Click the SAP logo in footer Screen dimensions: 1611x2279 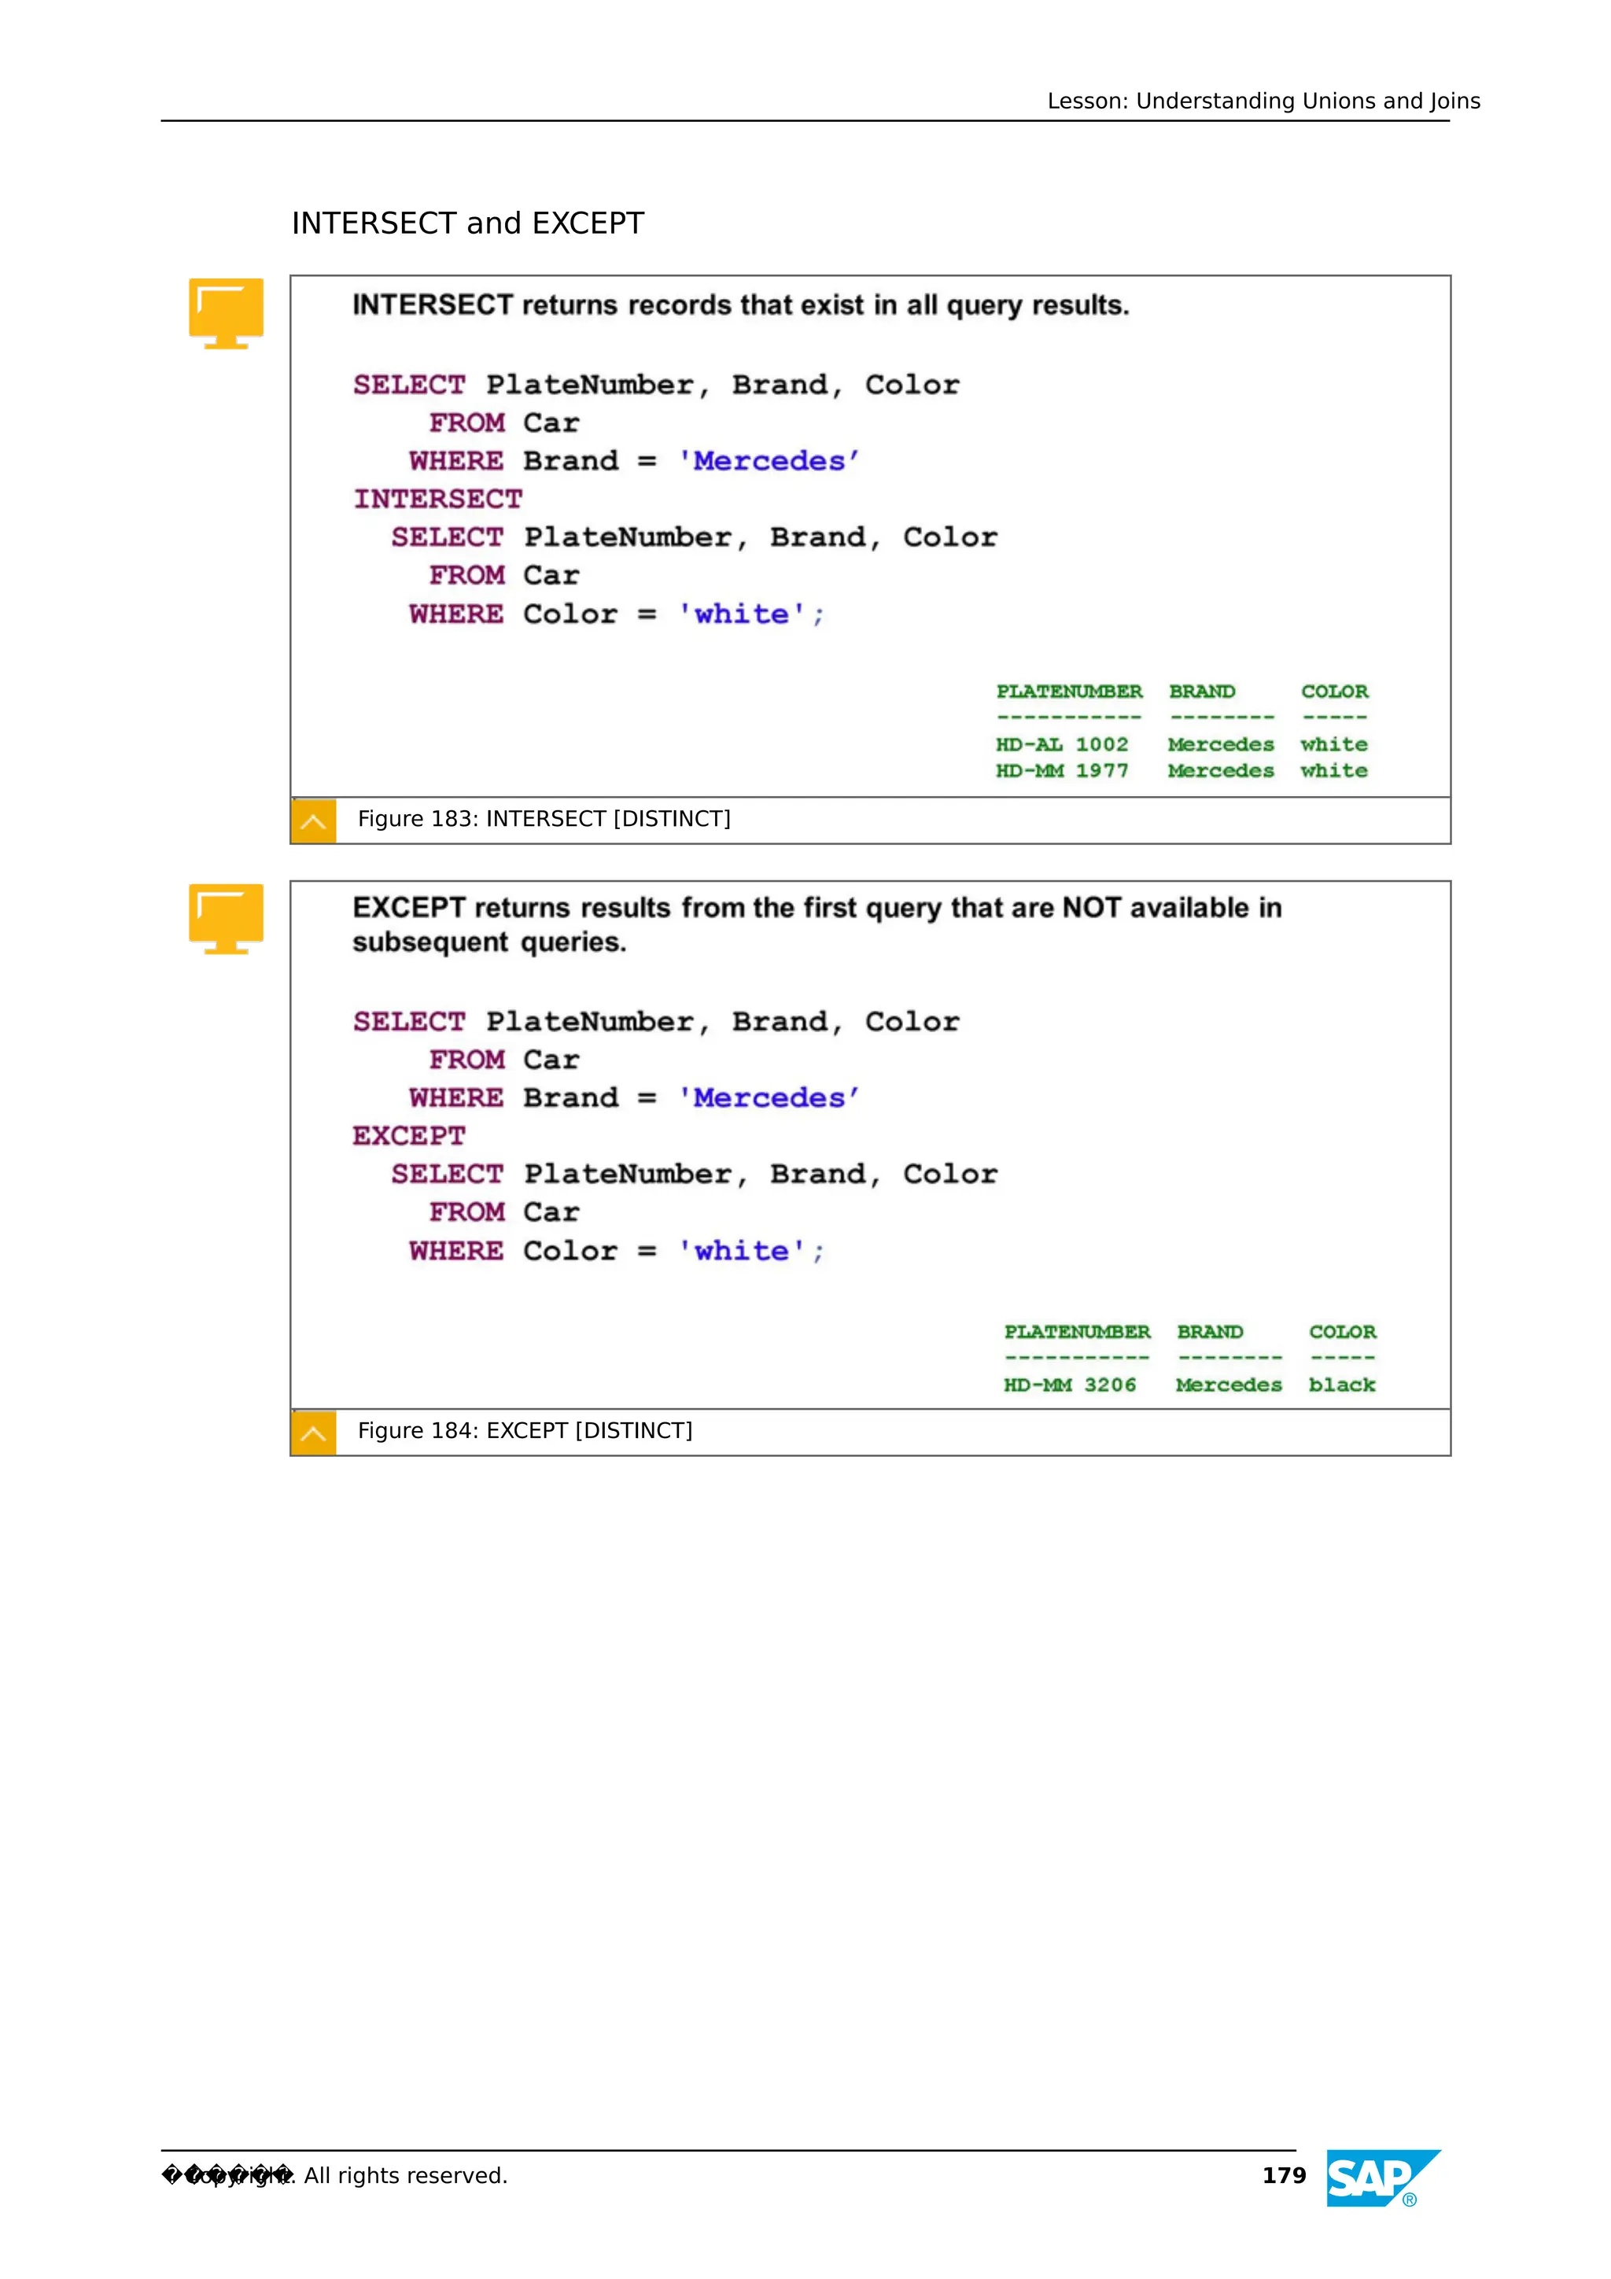pos(1373,2179)
